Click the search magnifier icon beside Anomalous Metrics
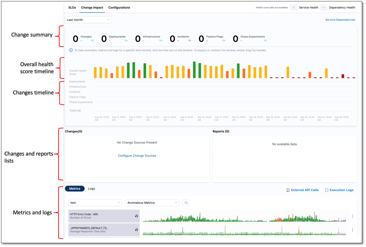This screenshot has width=366, height=247. [x=186, y=203]
